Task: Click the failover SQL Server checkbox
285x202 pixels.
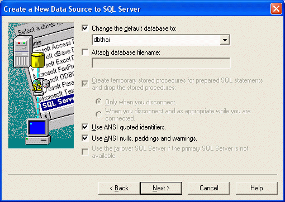Action: click(x=85, y=152)
